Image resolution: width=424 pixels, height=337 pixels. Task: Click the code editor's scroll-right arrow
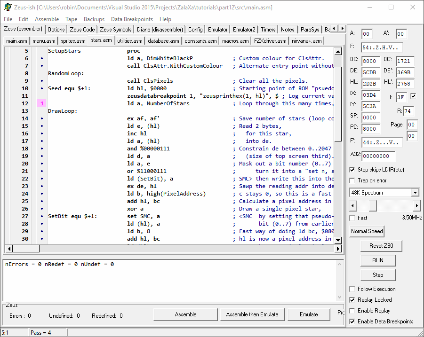click(337, 248)
